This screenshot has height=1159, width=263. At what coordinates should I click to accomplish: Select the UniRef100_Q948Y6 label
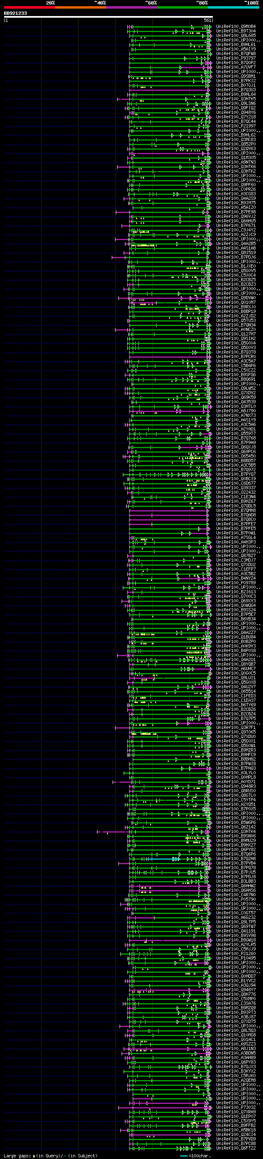tap(235, 113)
